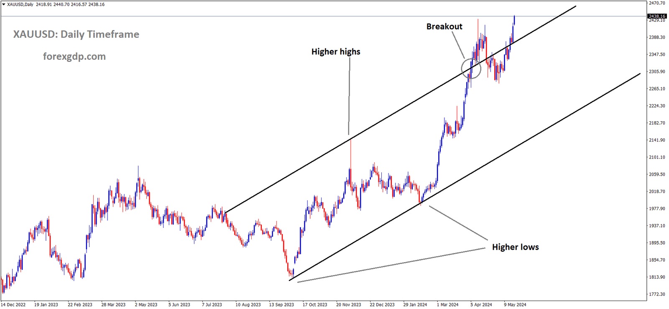This screenshot has height=309, width=669.
Task: Click the 20 Nov 2023 date label
Action: 349,305
